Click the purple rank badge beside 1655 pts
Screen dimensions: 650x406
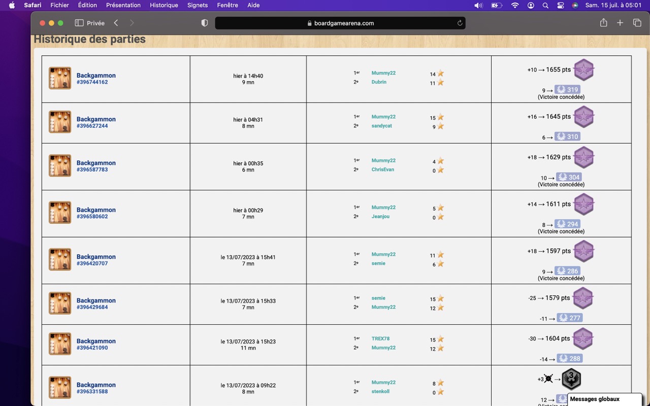(x=584, y=70)
